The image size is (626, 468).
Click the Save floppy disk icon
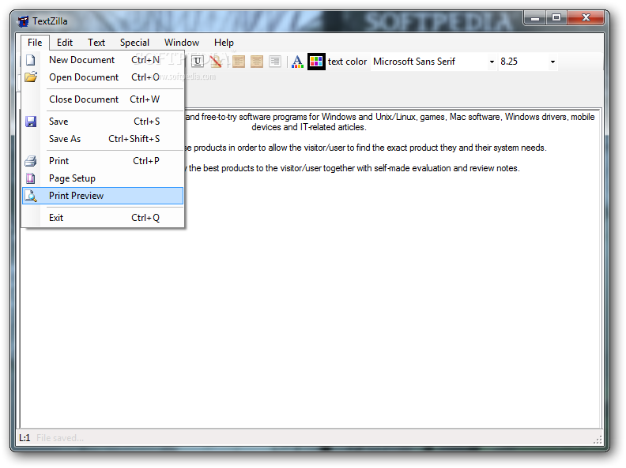tap(31, 122)
